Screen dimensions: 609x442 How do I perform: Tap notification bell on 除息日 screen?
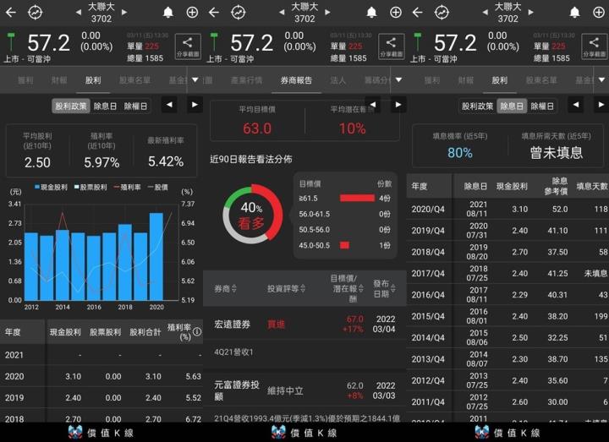click(574, 13)
